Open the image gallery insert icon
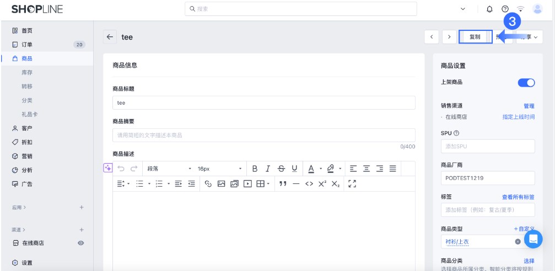The height and width of the screenshot is (271, 555). pyautogui.click(x=234, y=184)
